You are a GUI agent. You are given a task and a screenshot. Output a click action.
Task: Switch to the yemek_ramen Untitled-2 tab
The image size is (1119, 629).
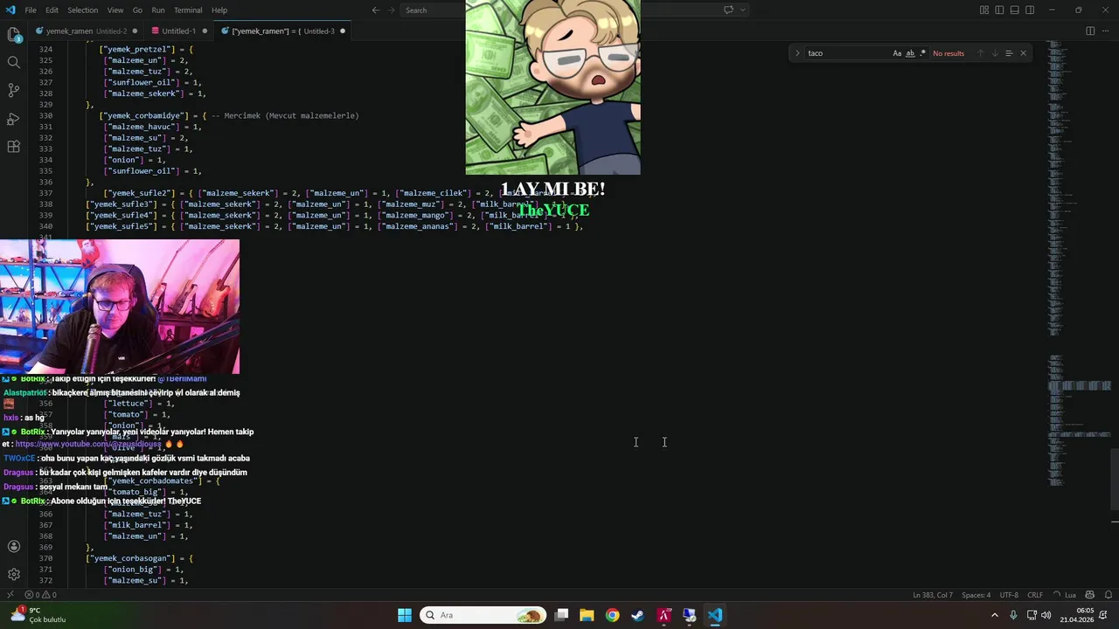[86, 31]
